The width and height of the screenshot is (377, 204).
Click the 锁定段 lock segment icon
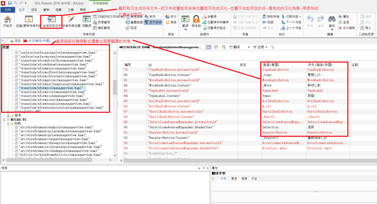coord(196,22)
